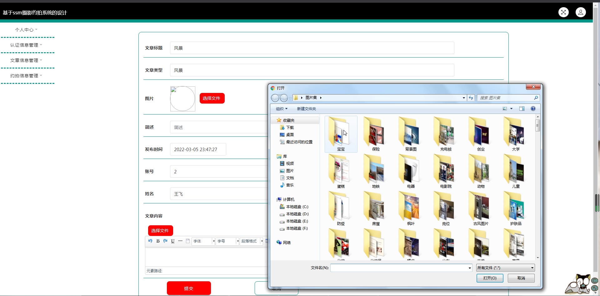
Task: Click the redo icon in the editor toolbar
Action: pos(165,241)
